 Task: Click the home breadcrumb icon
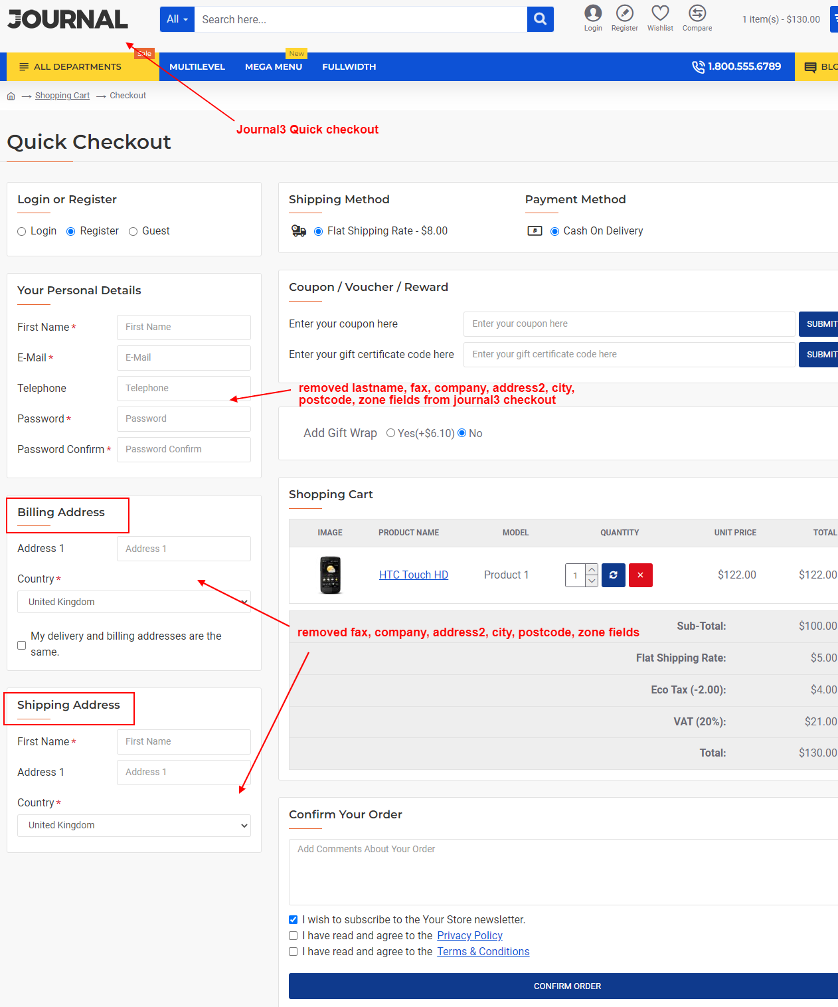coord(11,96)
